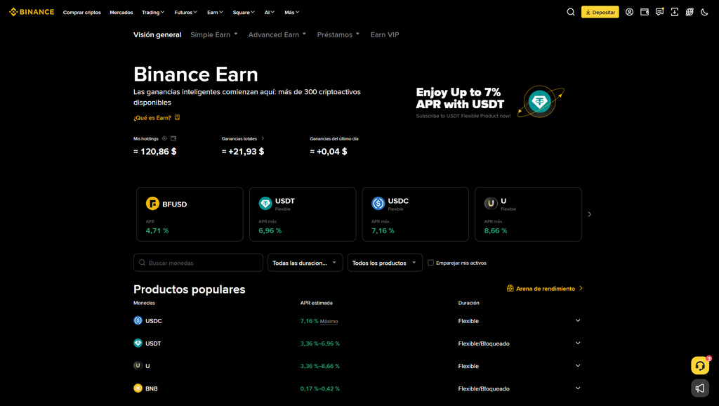
Task: Open Ganancias totales details arrow
Action: pos(263,138)
